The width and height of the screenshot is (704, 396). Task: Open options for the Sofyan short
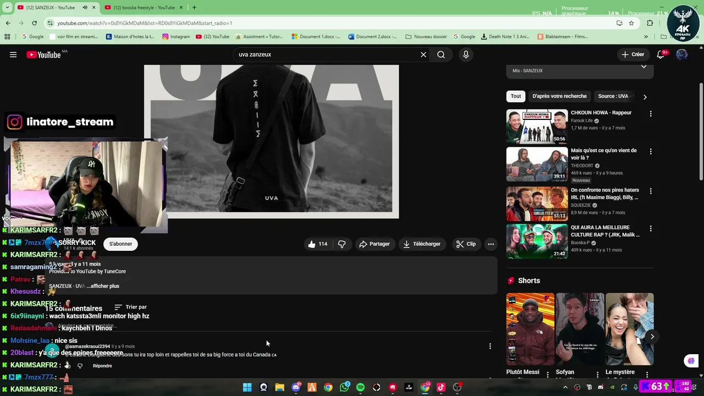tap(597, 375)
